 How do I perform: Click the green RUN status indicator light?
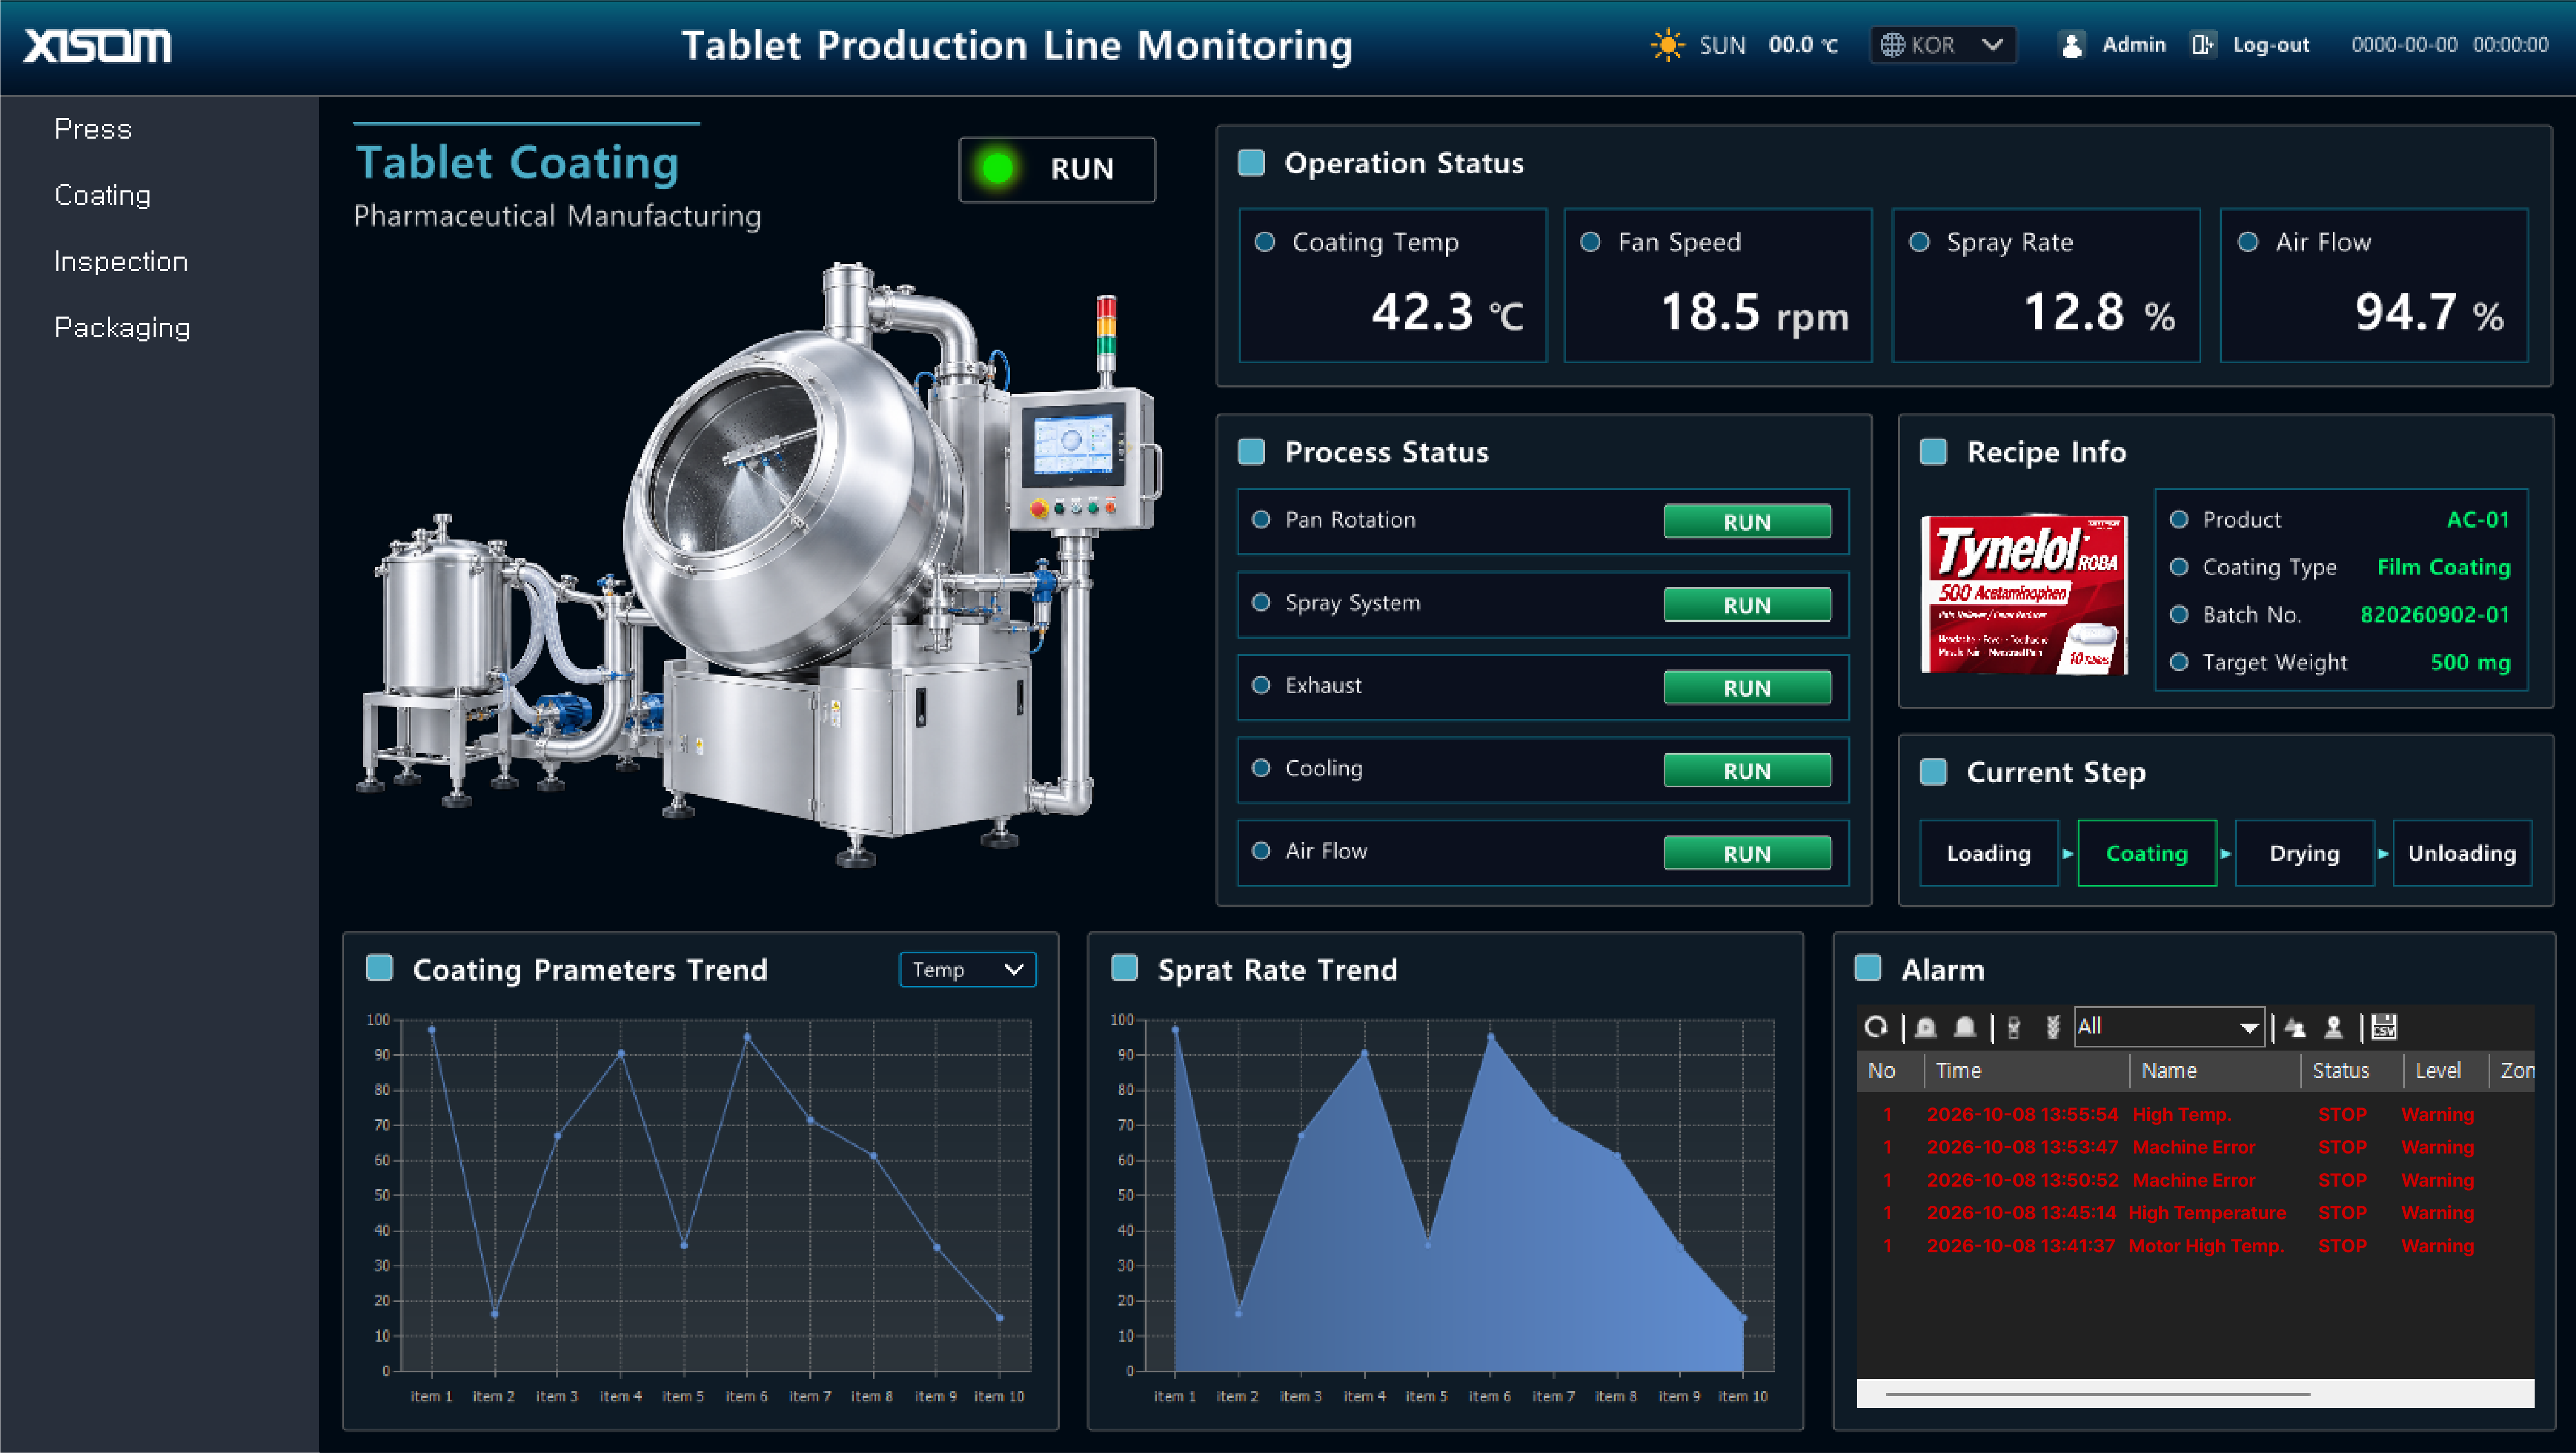997,168
